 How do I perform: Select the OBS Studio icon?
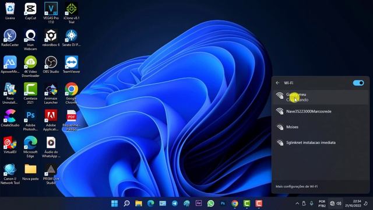51,65
